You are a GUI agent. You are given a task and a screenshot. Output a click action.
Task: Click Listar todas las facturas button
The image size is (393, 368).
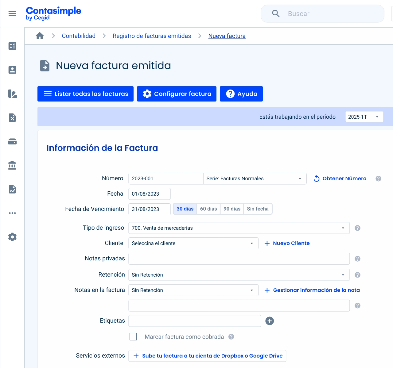[x=85, y=94]
